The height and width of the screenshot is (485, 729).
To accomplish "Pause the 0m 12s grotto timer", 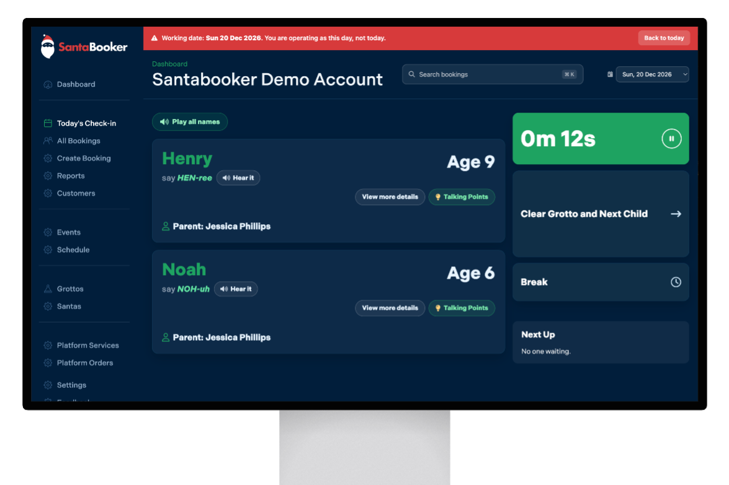I will pos(671,139).
